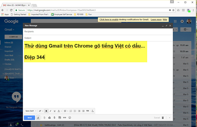Viewport: 197px width, 127px height.
Task: Open the Hangouts phone calls icon
Action: click(22, 125)
